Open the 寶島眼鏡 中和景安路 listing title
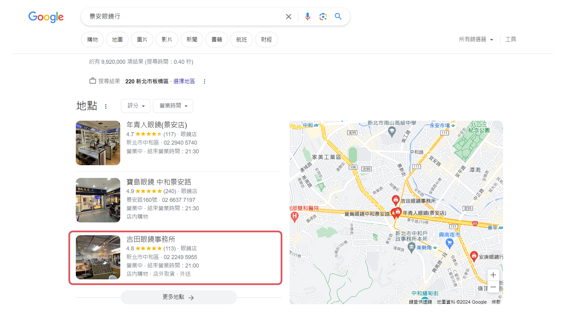 tap(159, 182)
